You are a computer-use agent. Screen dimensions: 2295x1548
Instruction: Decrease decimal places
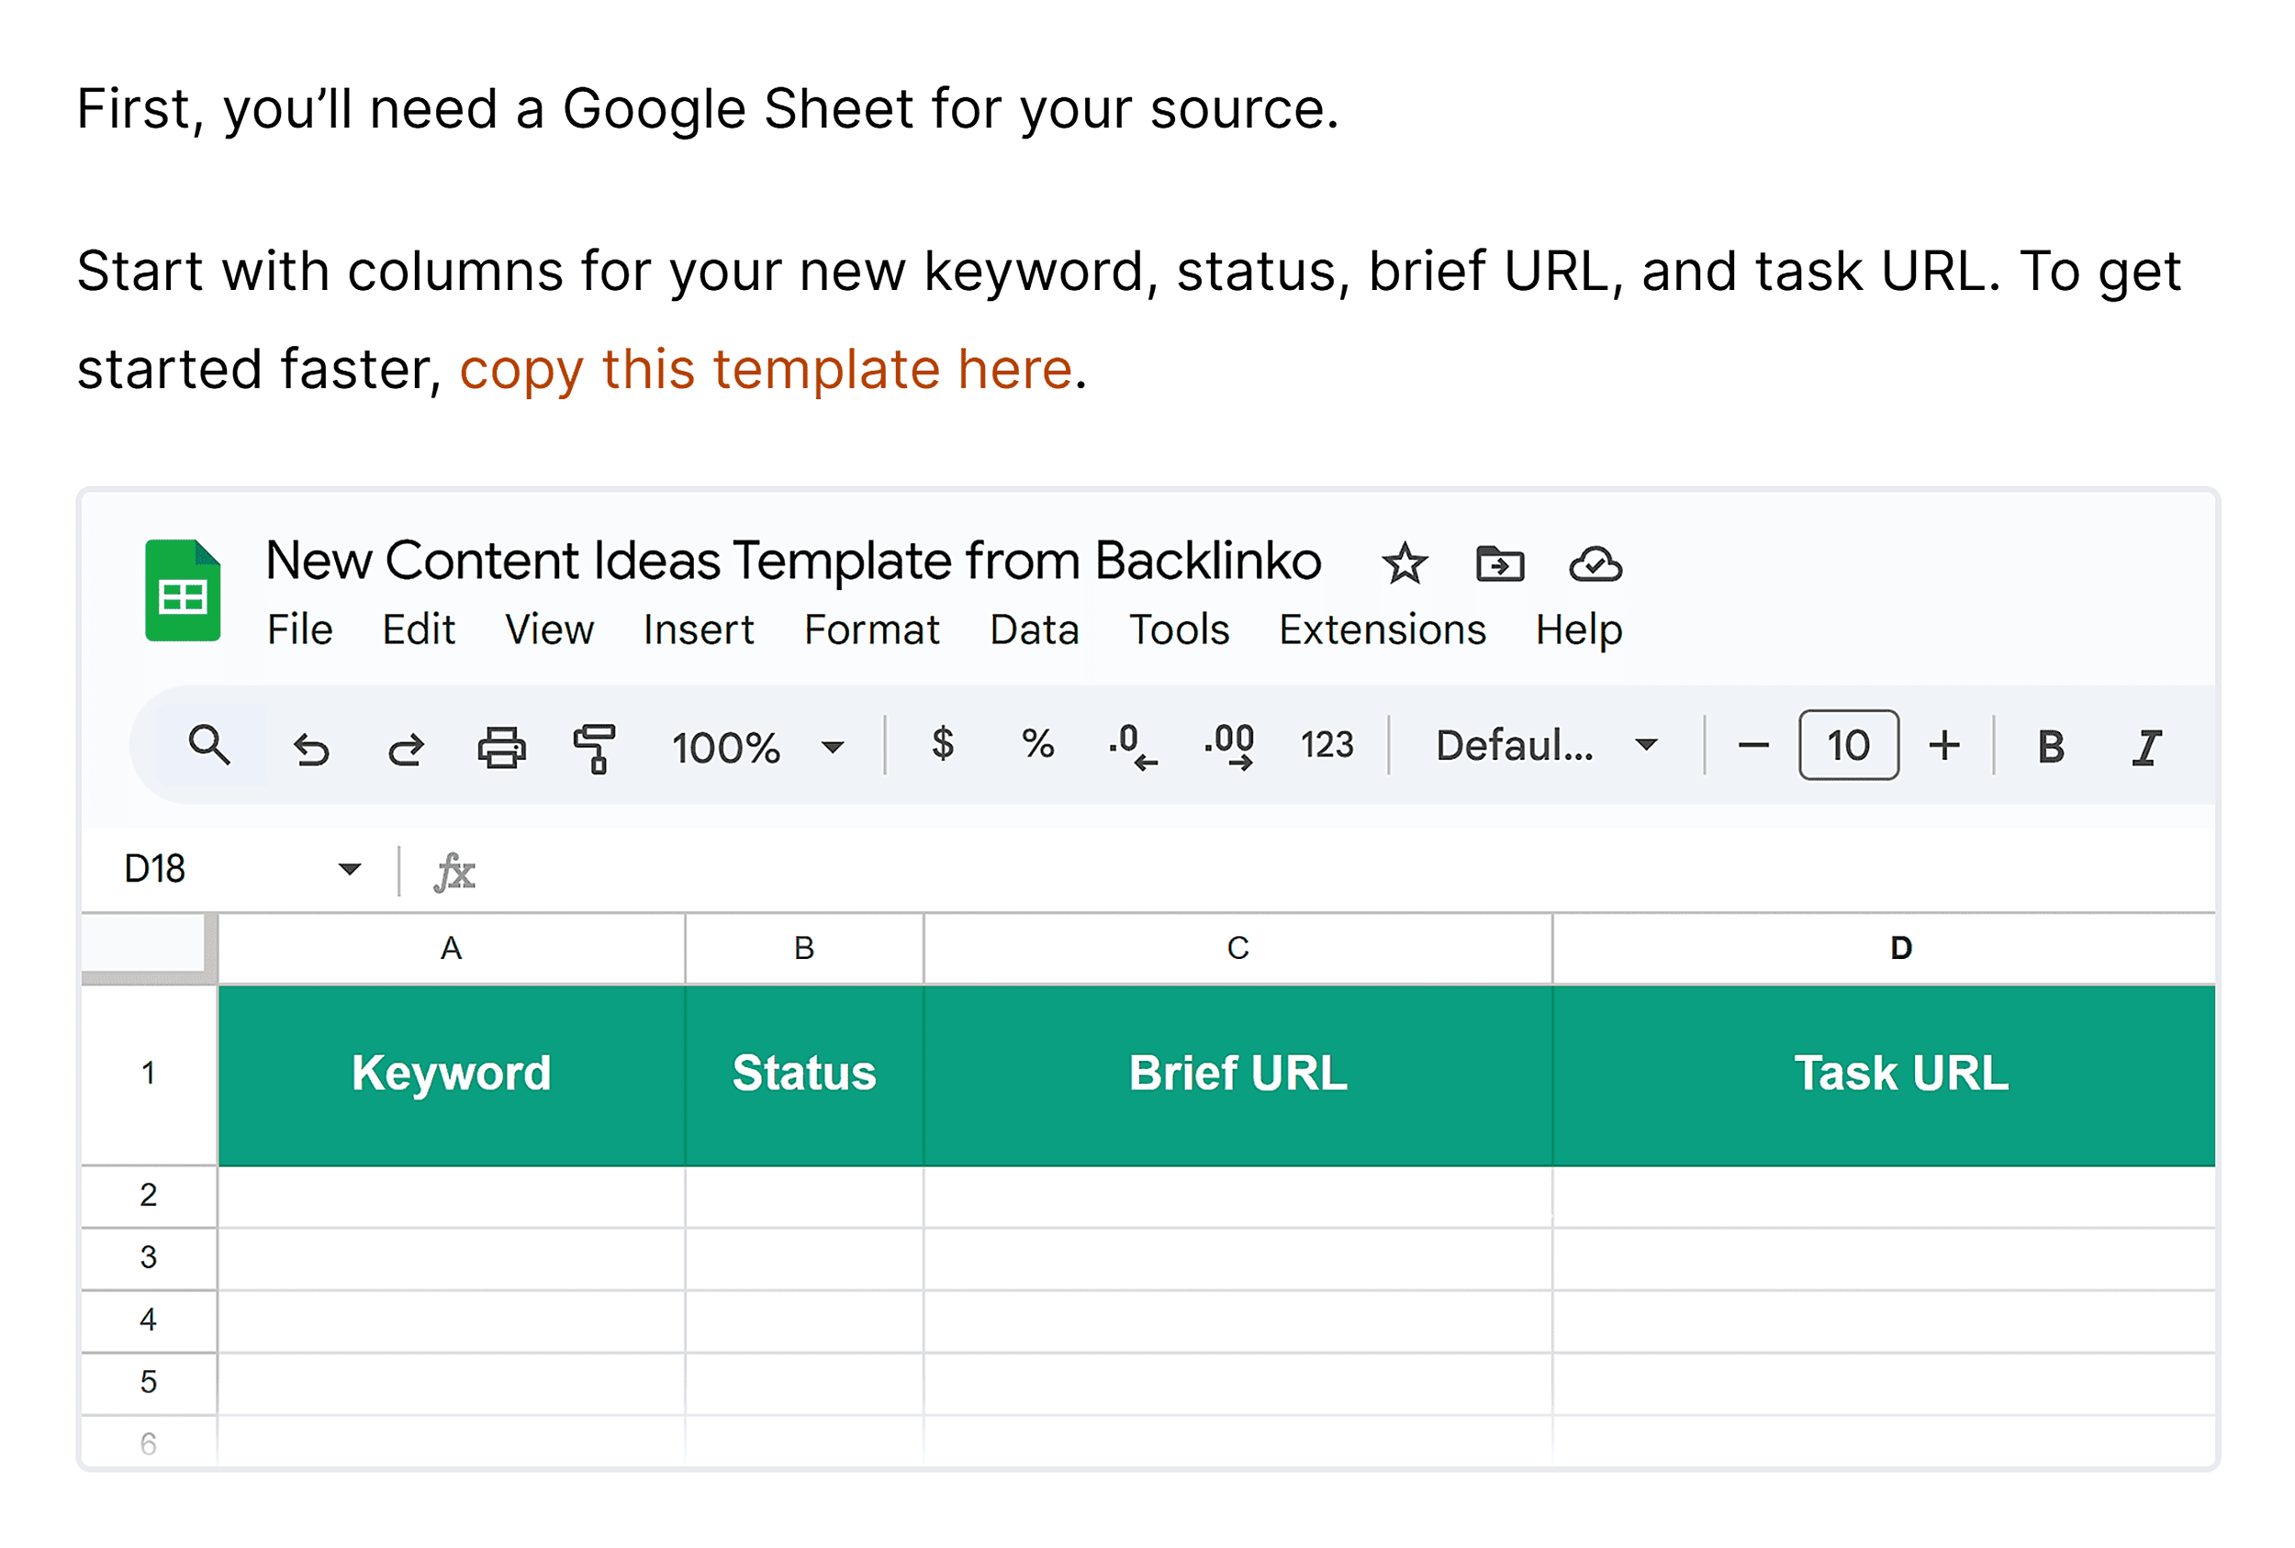tap(1132, 746)
